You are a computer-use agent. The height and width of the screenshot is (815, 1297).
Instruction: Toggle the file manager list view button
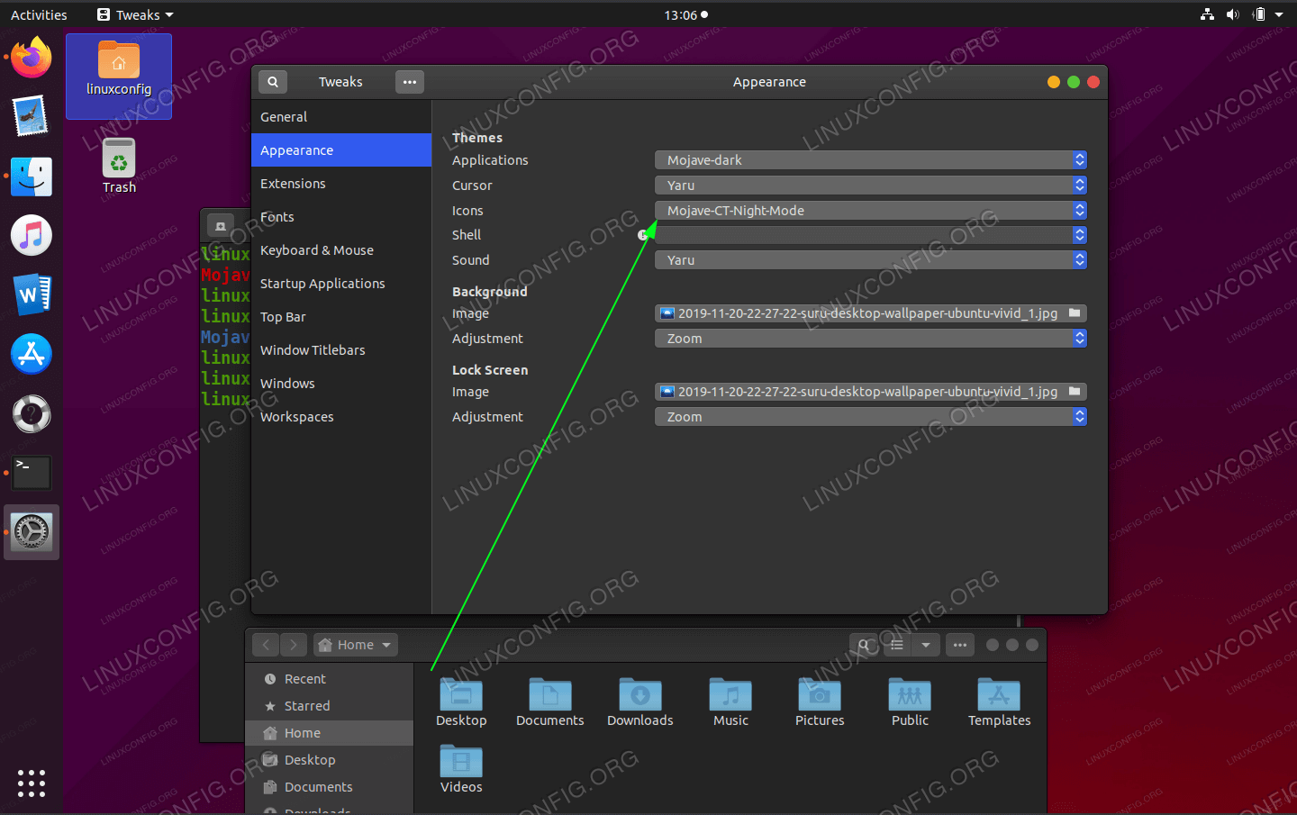[x=897, y=645]
